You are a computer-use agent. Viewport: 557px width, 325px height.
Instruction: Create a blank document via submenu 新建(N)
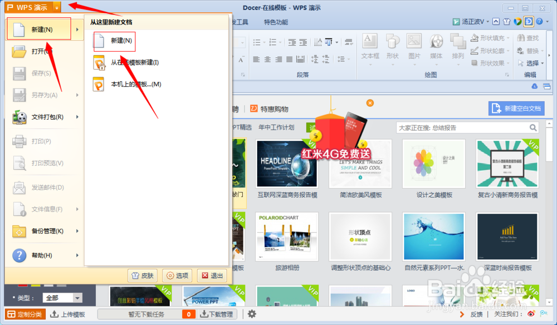(x=114, y=41)
